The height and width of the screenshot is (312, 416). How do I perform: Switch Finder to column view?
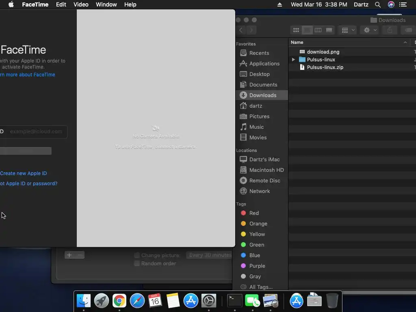pos(318,30)
